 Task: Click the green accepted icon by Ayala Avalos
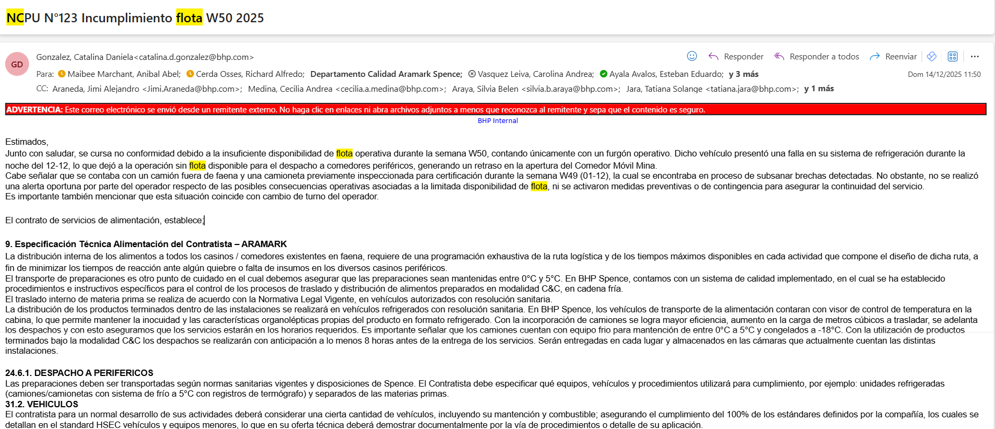(x=603, y=74)
